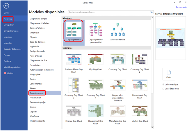Select Diagramme de flux category

[38, 60]
